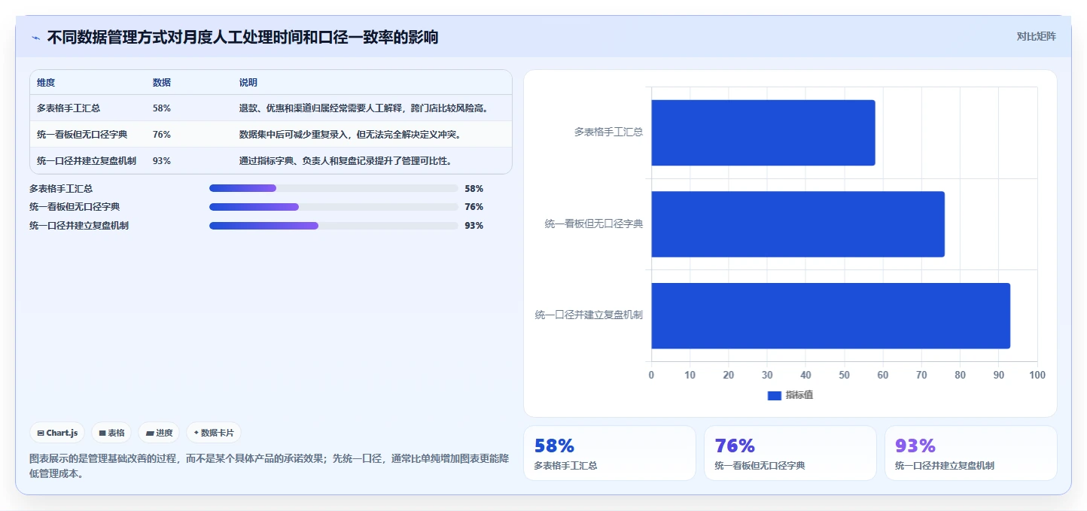
Task: Click the 统一口径并建立复盘机制 chart bar
Action: [831, 316]
